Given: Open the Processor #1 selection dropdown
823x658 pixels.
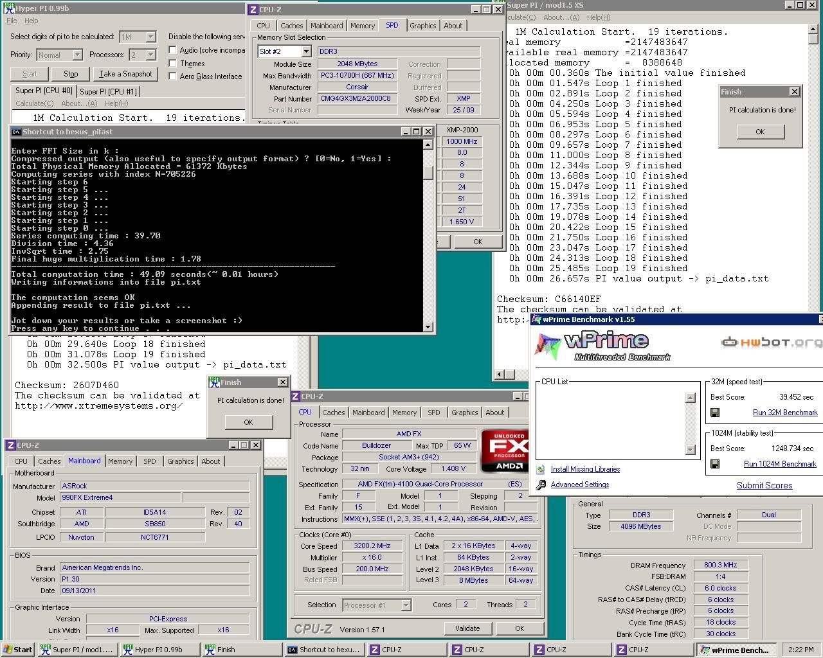Looking at the screenshot, I should [x=406, y=605].
